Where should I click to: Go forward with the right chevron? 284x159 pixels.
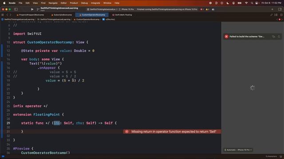click(11, 15)
